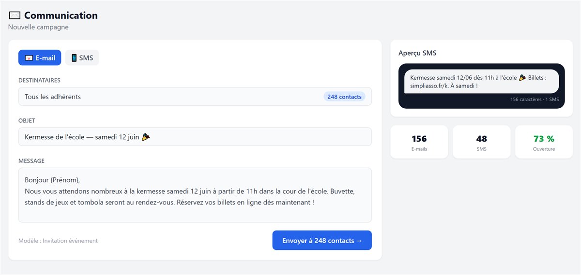Switch to the E-mail tab
This screenshot has height=275, width=581.
click(40, 58)
